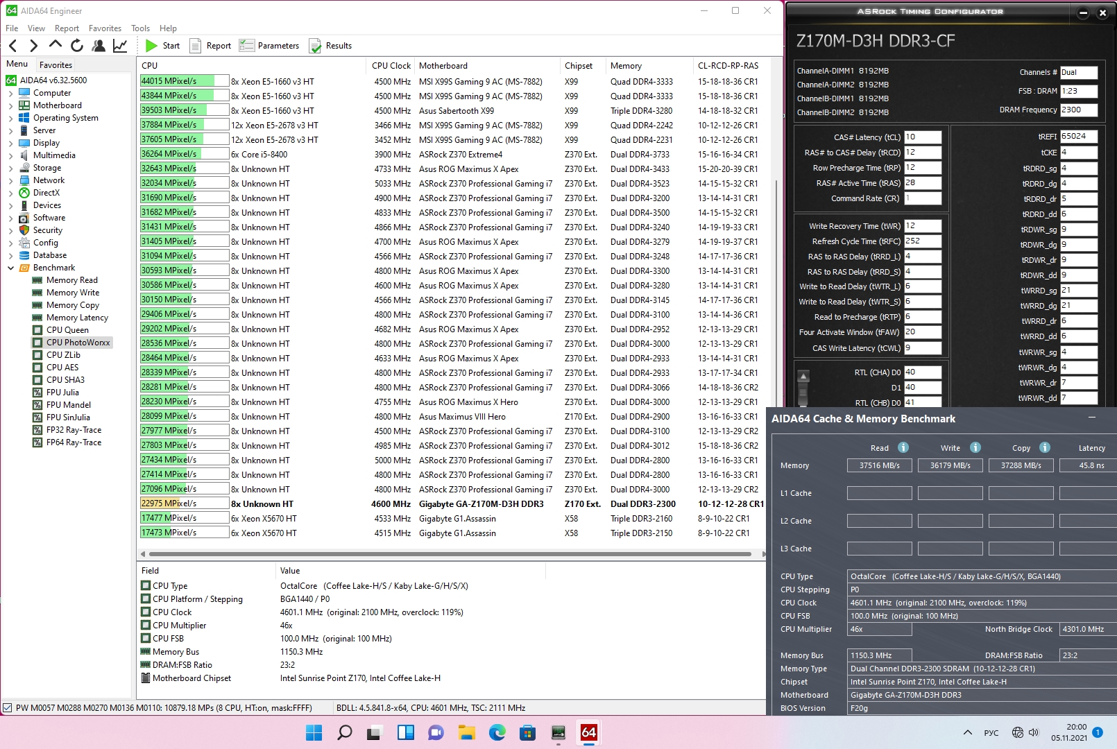The height and width of the screenshot is (749, 1117).
Task: Click the horizontal scrollbar under the results list
Action: (450, 554)
